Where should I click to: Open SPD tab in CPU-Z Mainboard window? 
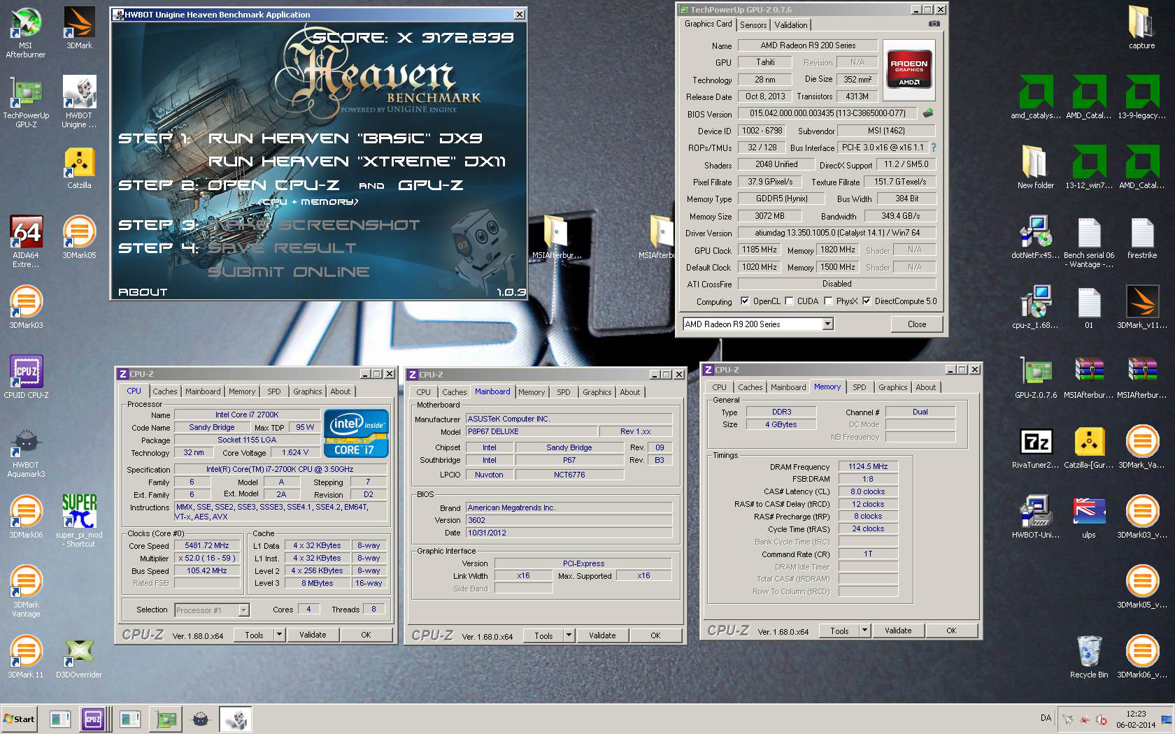[x=564, y=392]
